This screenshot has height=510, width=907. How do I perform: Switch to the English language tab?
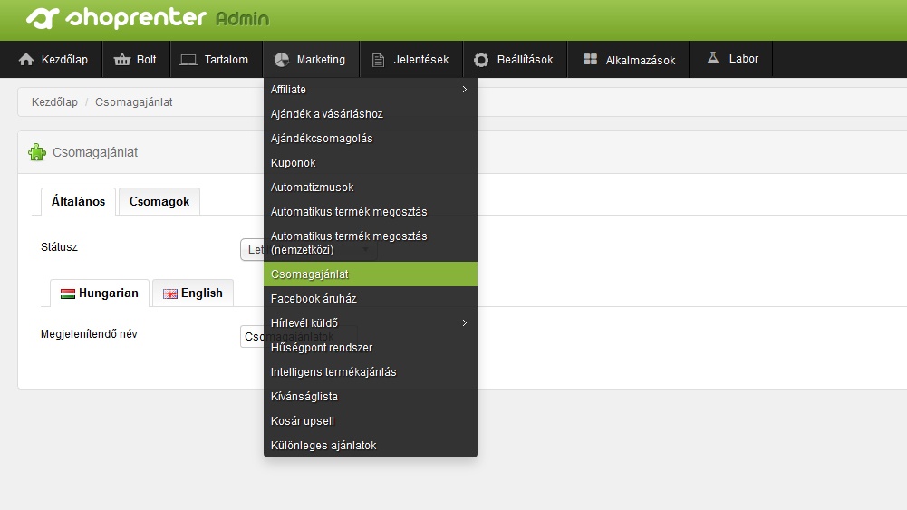(193, 293)
